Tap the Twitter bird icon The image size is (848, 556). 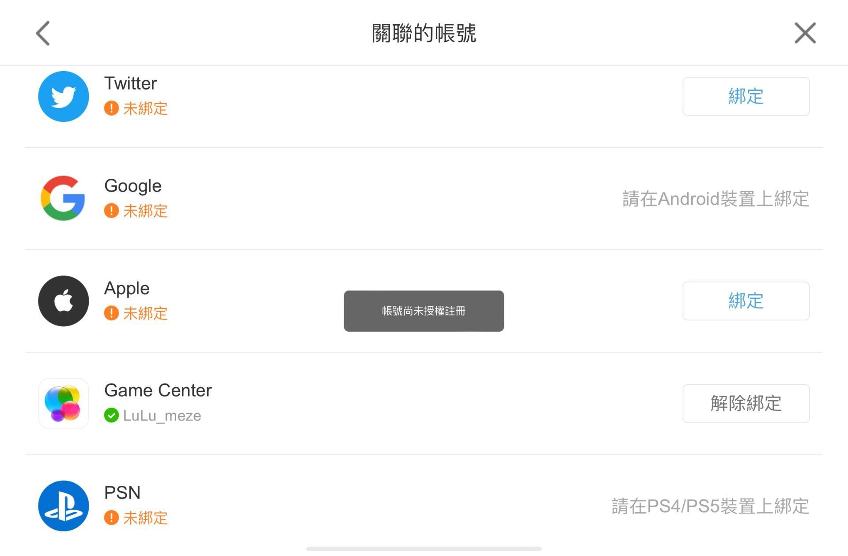click(64, 96)
